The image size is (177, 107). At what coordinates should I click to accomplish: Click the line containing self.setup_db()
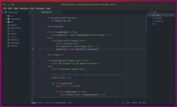55,26
